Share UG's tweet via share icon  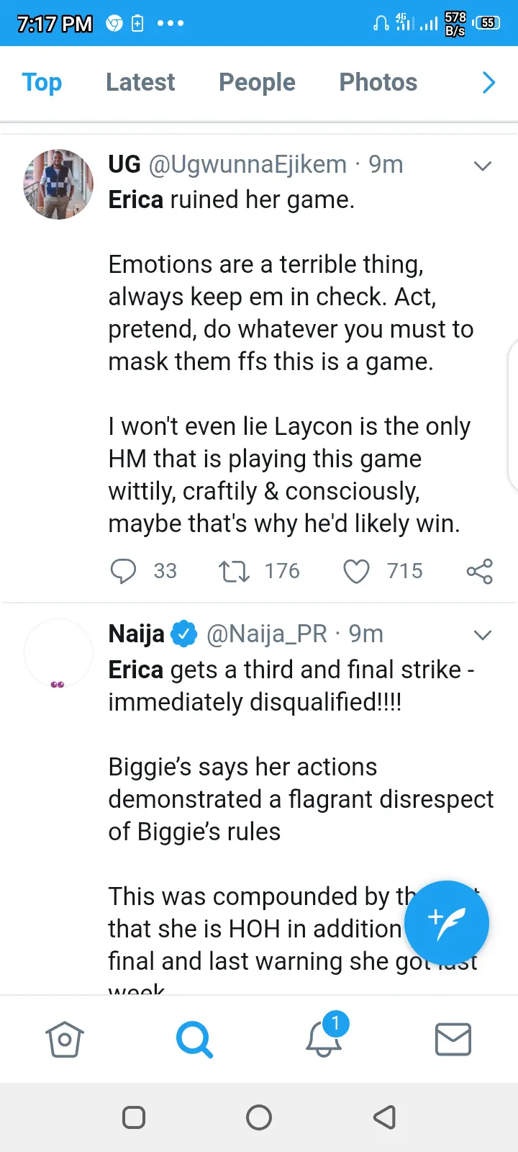[x=479, y=571]
